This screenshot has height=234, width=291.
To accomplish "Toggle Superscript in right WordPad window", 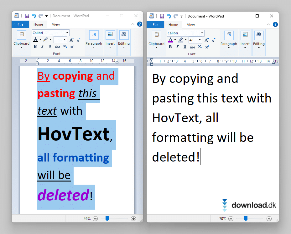I will point(207,47).
